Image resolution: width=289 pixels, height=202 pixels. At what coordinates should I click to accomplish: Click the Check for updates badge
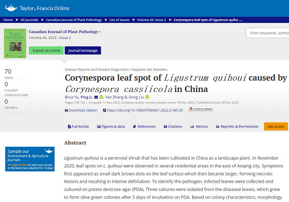point(200,109)
